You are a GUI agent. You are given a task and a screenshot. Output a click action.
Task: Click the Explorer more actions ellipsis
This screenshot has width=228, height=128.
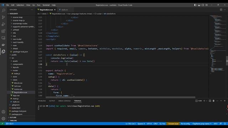[32, 10]
